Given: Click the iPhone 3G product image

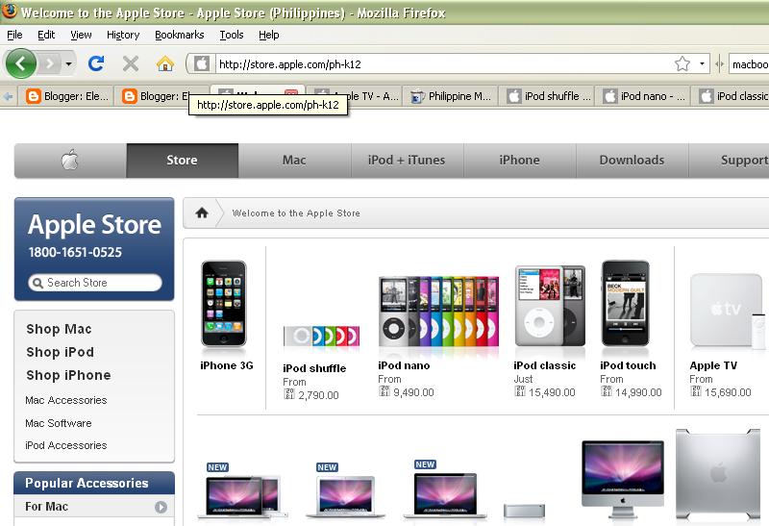Looking at the screenshot, I should coord(224,304).
